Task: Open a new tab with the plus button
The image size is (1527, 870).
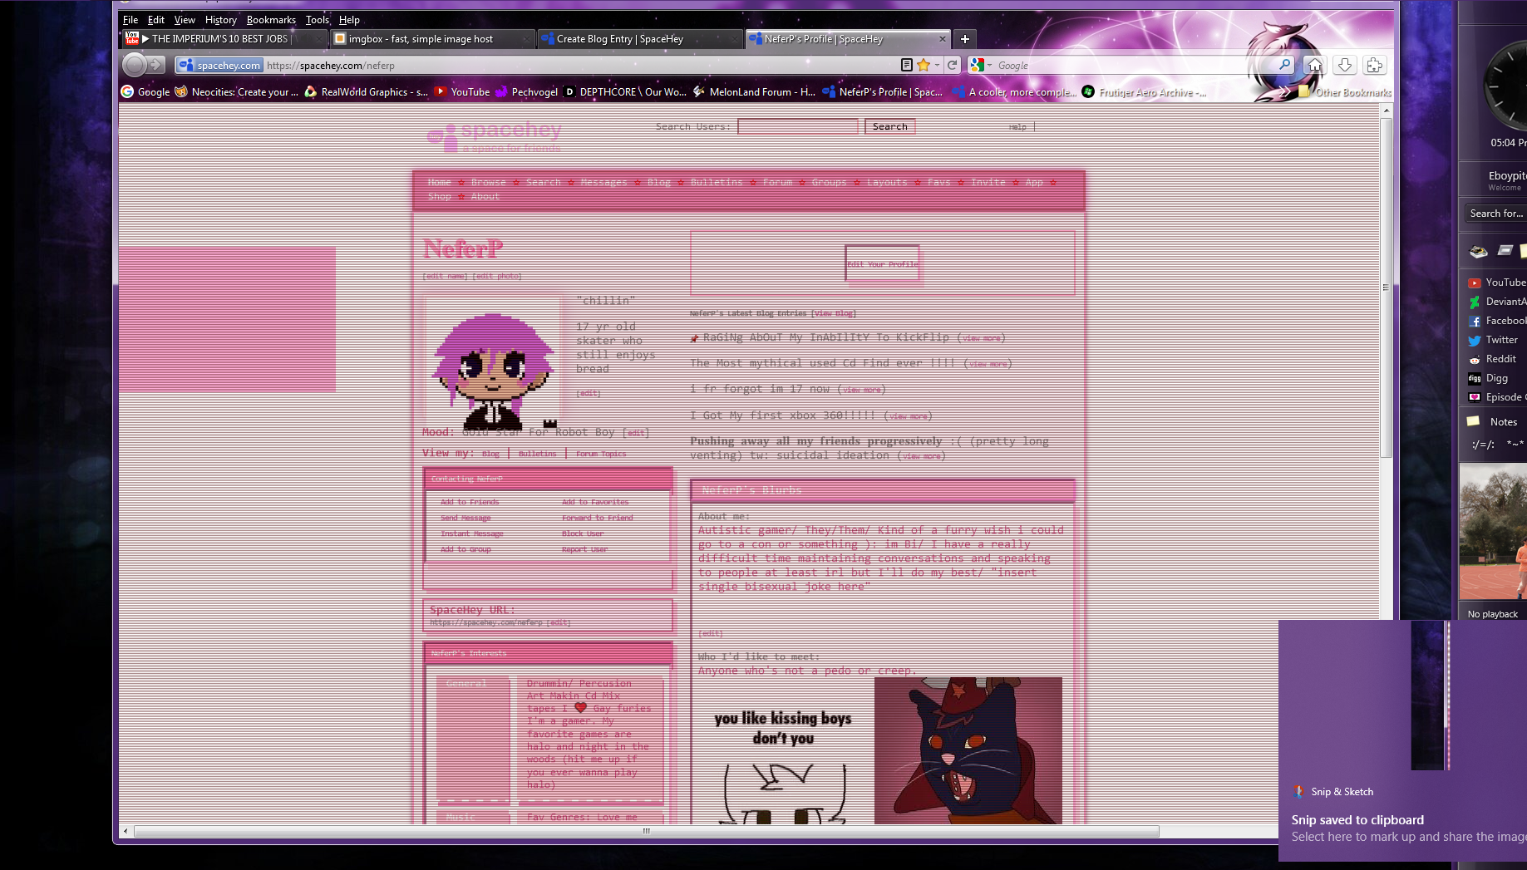Action: (964, 38)
